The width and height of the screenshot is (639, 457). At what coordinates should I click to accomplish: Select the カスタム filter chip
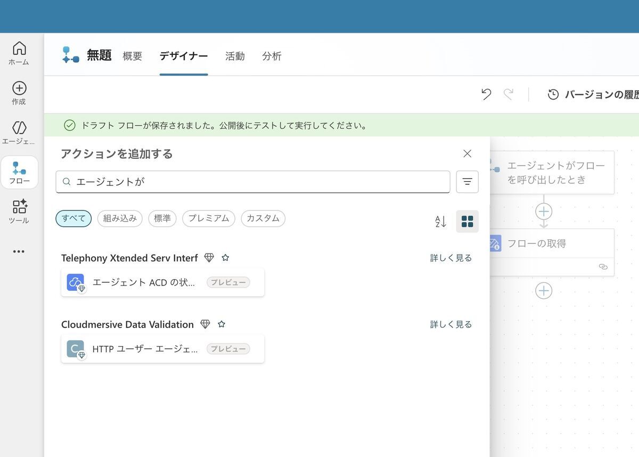263,218
